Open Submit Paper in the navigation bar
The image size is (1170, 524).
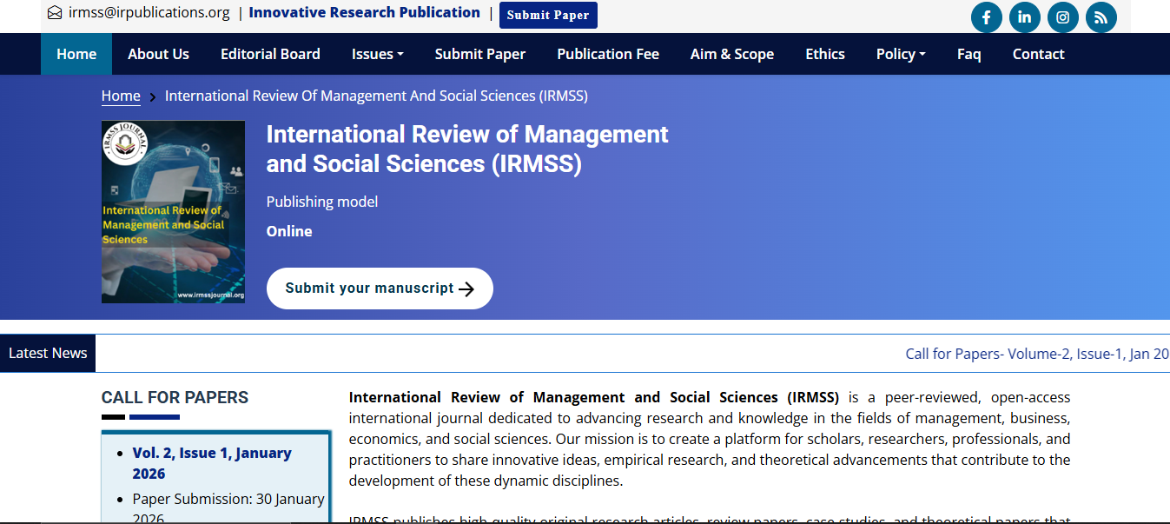tap(480, 54)
